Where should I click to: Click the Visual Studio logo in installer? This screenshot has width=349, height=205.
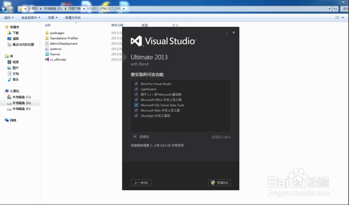pyautogui.click(x=136, y=41)
